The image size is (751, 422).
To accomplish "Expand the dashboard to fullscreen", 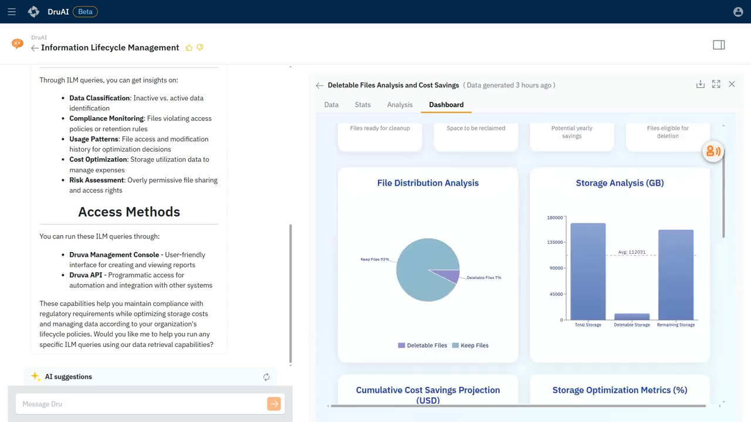I will (716, 84).
